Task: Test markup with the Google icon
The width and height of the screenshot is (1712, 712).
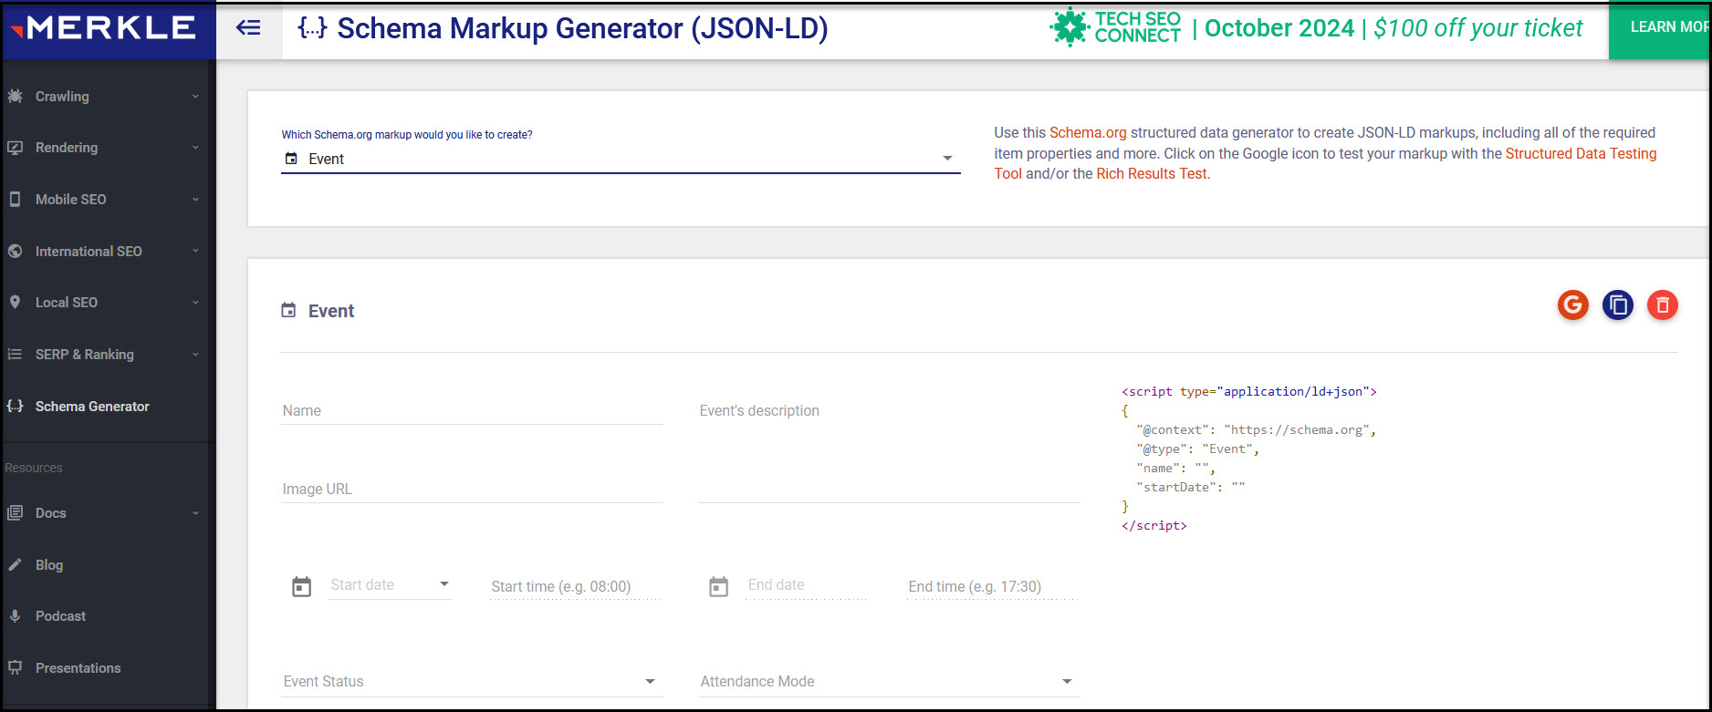Action: [x=1572, y=304]
